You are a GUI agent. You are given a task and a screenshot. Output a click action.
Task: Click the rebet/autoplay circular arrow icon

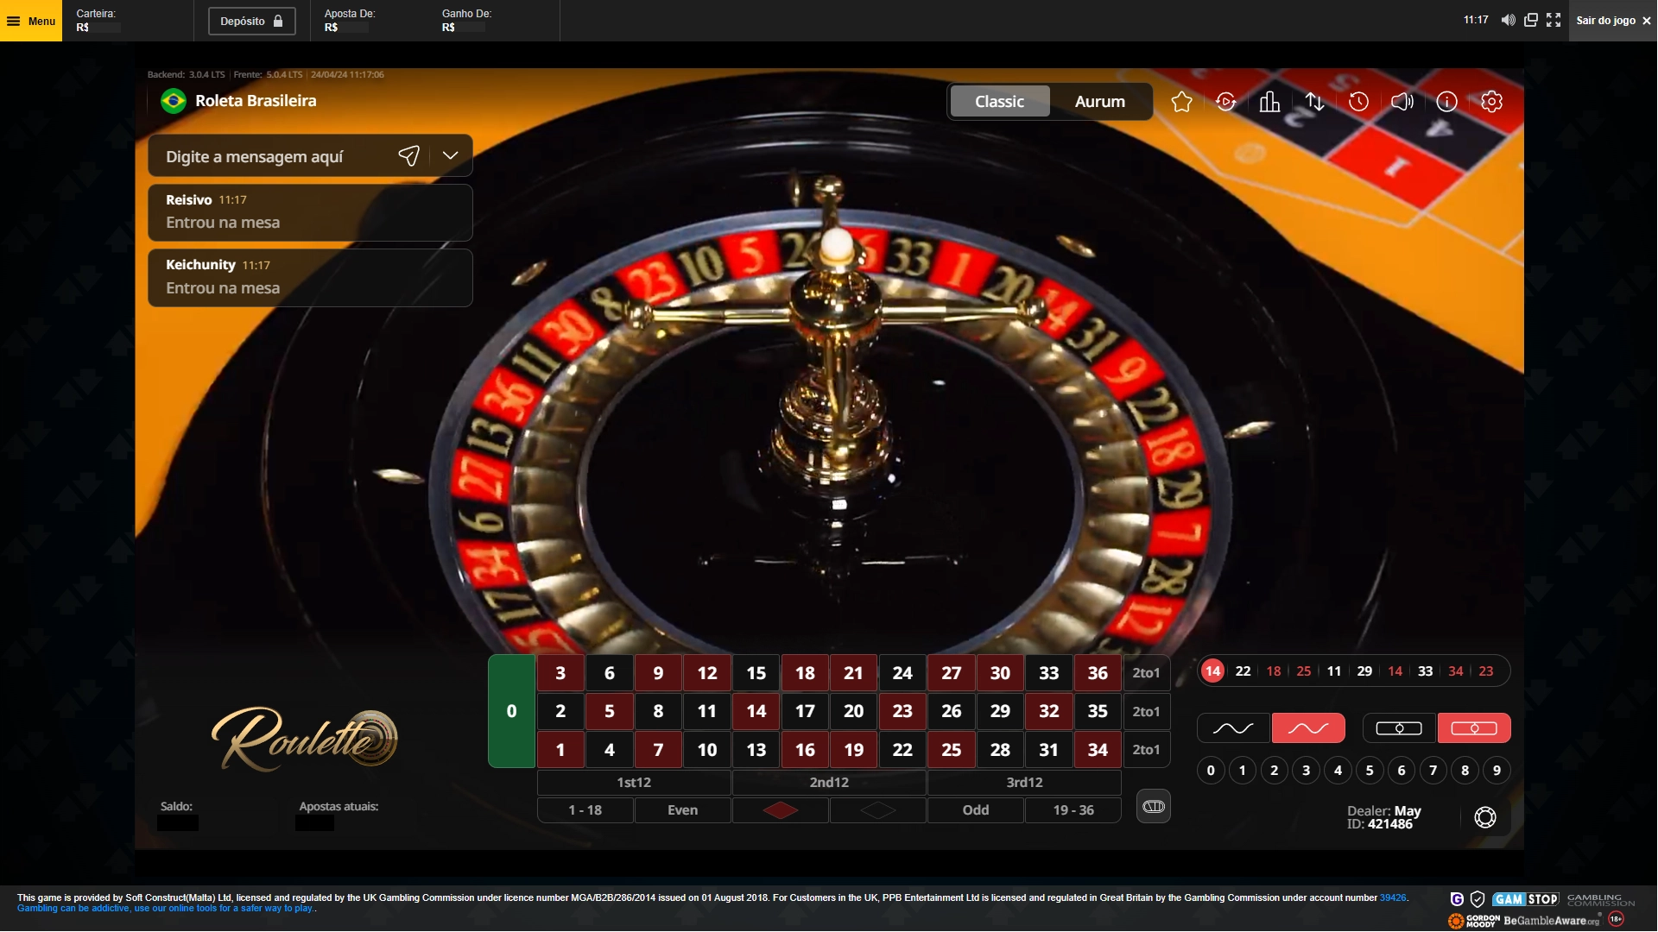coord(1225,102)
